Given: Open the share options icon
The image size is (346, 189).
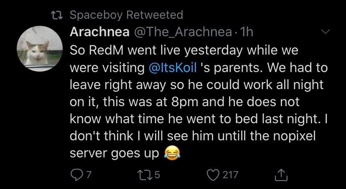Looking at the screenshot, I should coord(281,175).
